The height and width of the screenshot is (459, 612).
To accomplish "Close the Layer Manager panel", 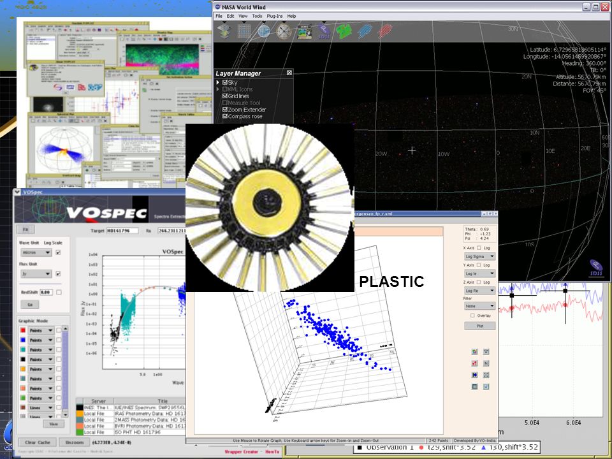I will (x=289, y=73).
